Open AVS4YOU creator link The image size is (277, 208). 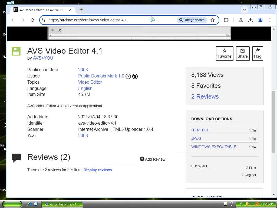pyautogui.click(x=43, y=58)
